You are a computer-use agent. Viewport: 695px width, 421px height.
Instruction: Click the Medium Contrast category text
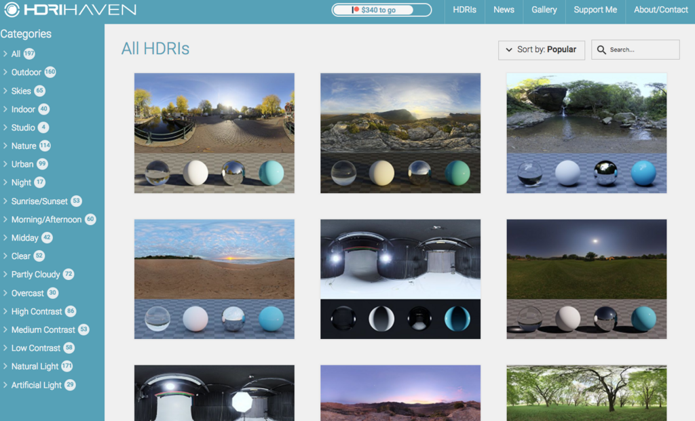click(x=43, y=329)
